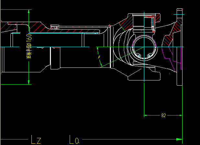Viewport: 200px width, 145px height.
Task: Select the horizontal cyan centerline on the shaft
Action: 65,47
